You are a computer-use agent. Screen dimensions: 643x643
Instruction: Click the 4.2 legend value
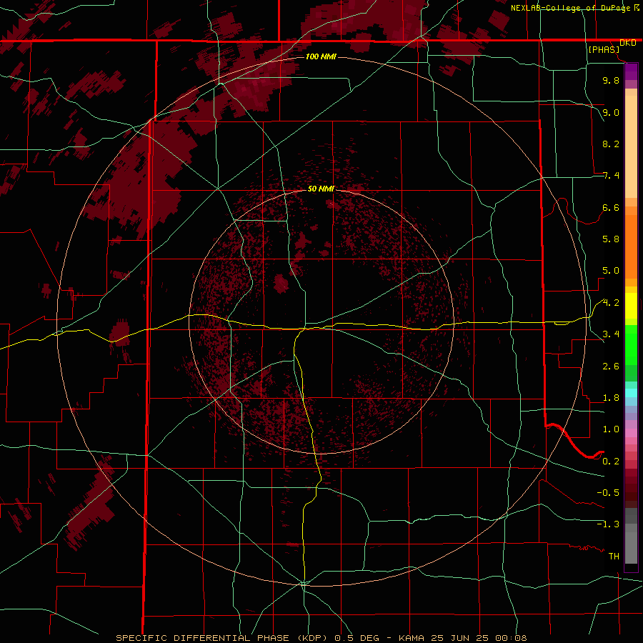pos(611,303)
